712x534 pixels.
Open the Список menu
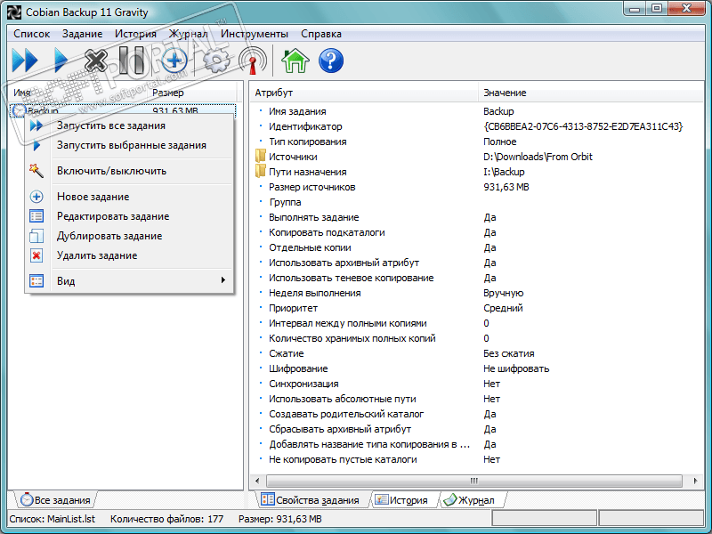[x=31, y=34]
